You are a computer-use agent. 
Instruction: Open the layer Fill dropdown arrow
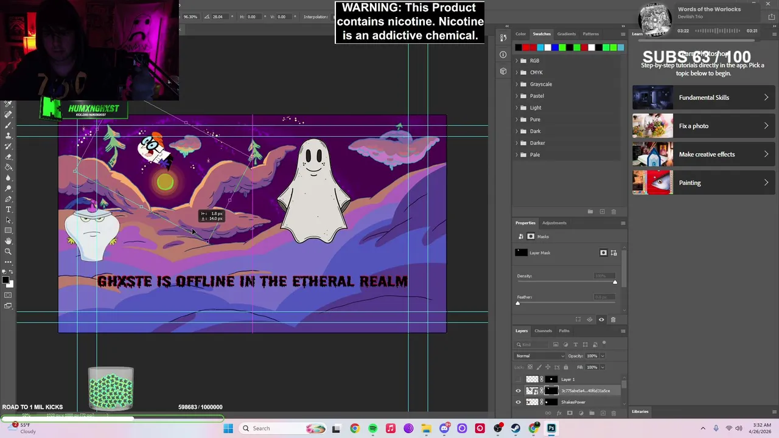click(x=603, y=367)
